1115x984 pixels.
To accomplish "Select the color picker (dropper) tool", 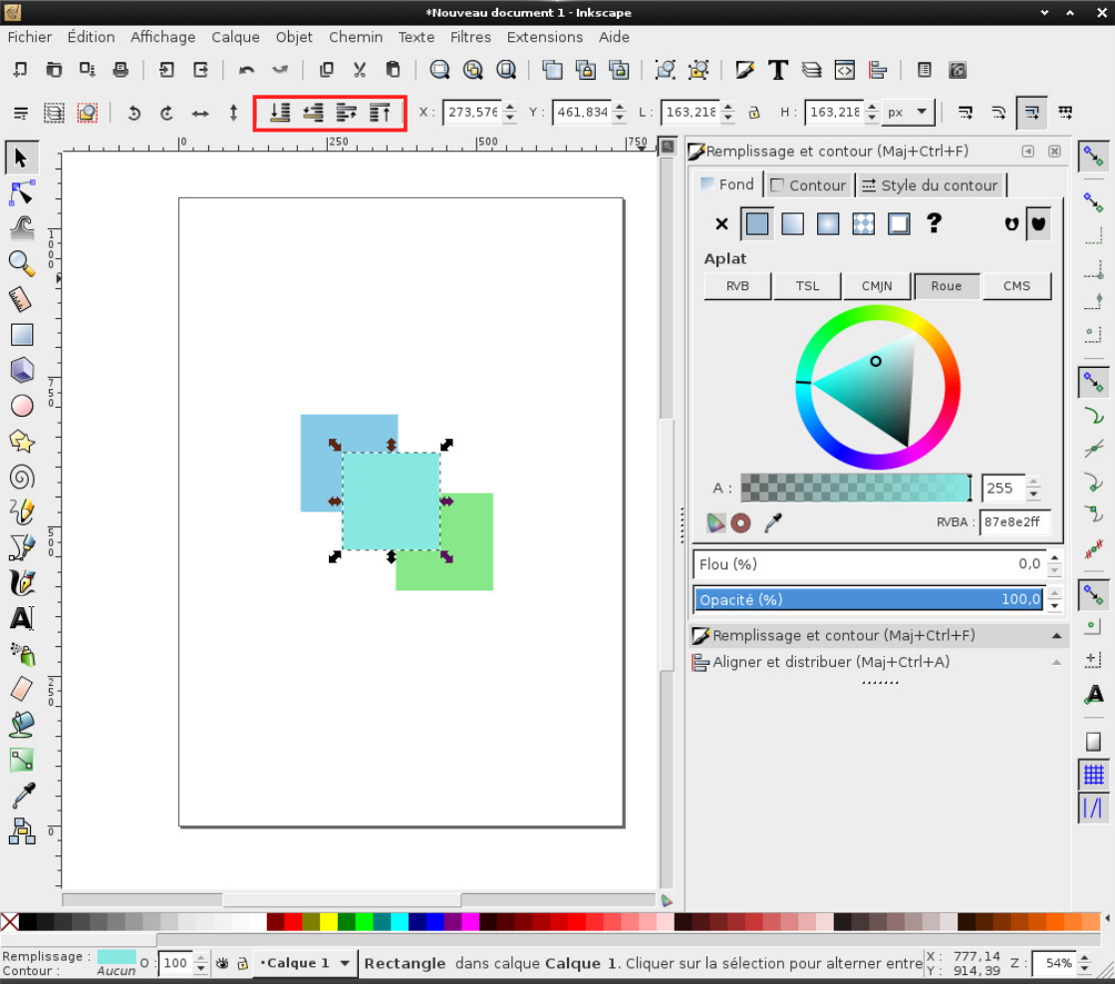I will (x=22, y=796).
